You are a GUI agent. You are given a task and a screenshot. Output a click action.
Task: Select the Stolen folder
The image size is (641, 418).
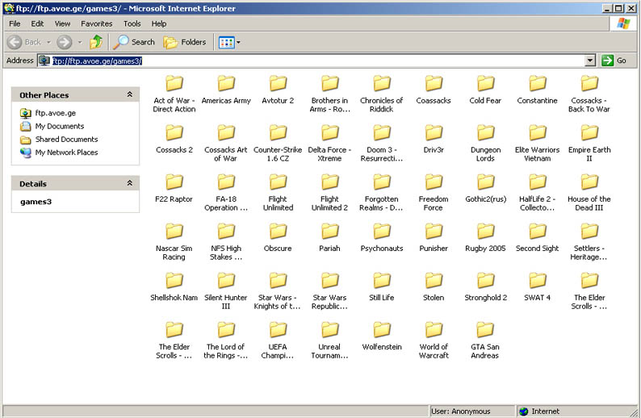[434, 286]
